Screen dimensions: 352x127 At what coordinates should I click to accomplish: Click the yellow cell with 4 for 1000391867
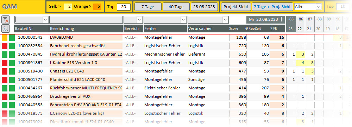pyautogui.click(x=300, y=63)
